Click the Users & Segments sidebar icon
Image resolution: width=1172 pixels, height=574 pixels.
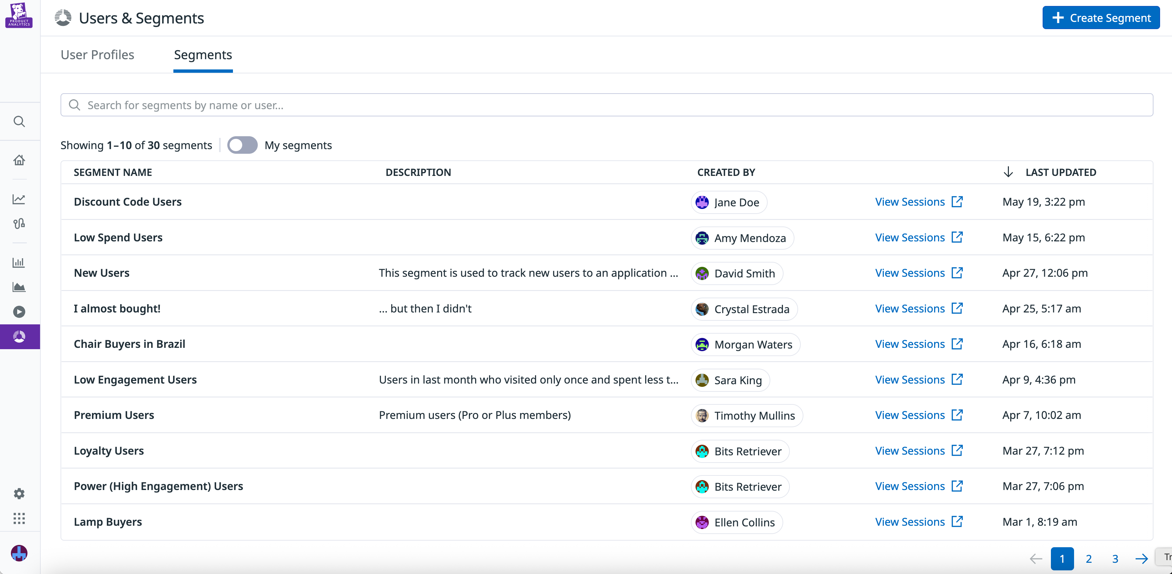point(19,337)
